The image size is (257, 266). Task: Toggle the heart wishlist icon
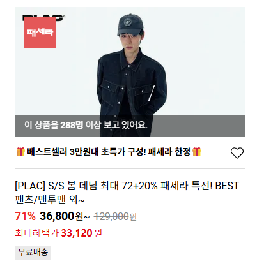tap(237, 152)
